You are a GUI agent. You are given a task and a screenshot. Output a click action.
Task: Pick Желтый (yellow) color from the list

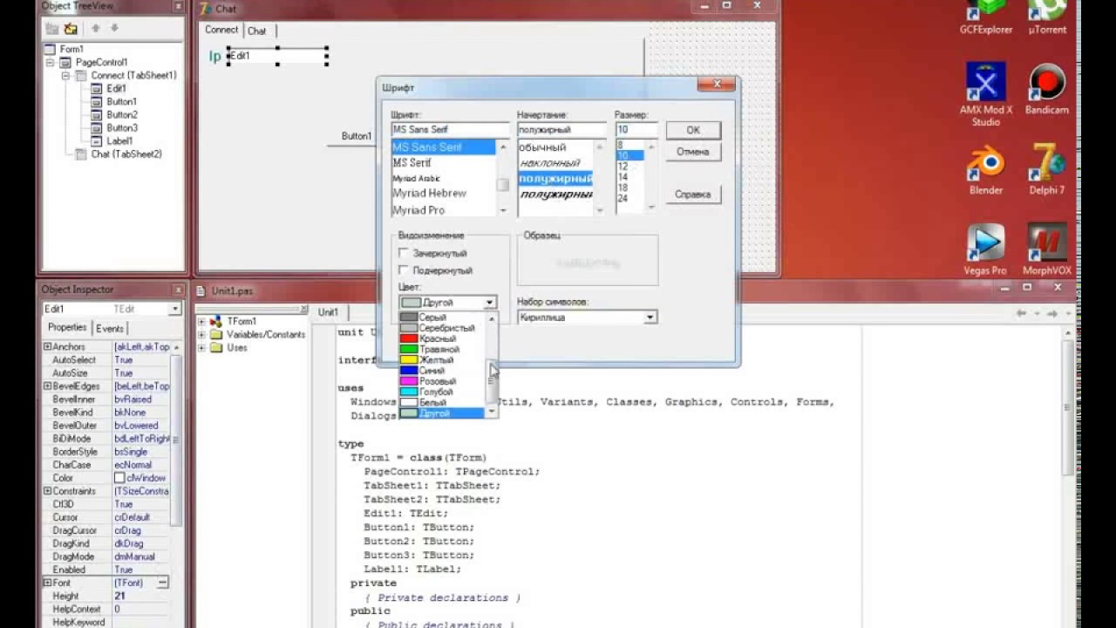(x=441, y=360)
